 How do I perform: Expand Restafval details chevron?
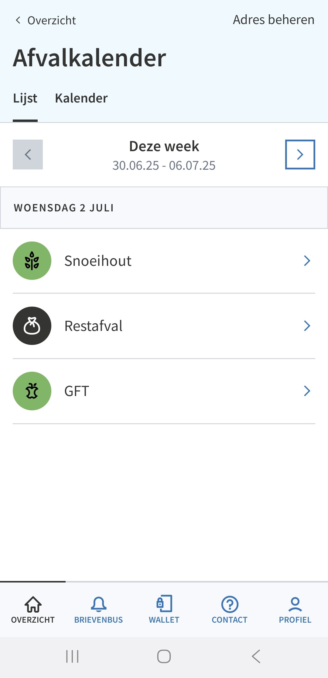307,326
